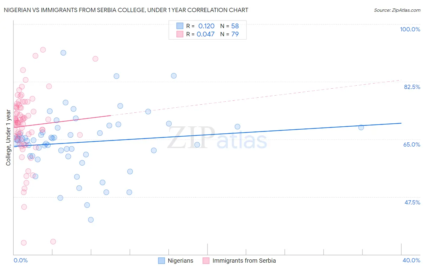Select the Nigerians legend label

[180, 261]
